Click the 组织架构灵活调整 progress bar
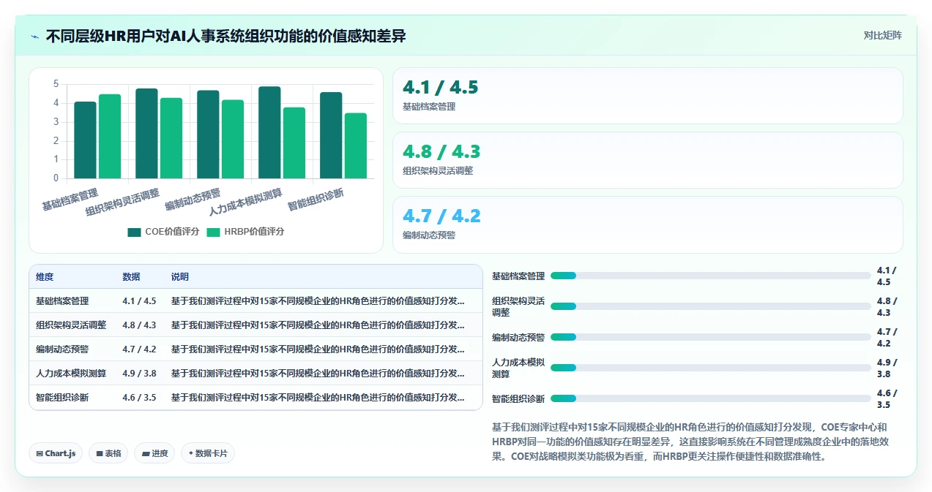This screenshot has width=932, height=492. click(710, 306)
